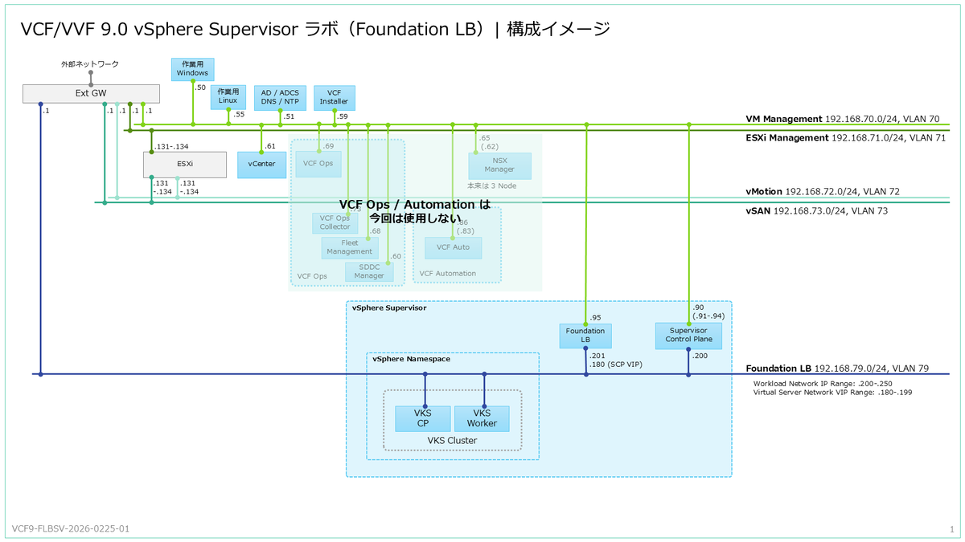Click the AD / ADCS DNS / NTP box

[x=280, y=97]
